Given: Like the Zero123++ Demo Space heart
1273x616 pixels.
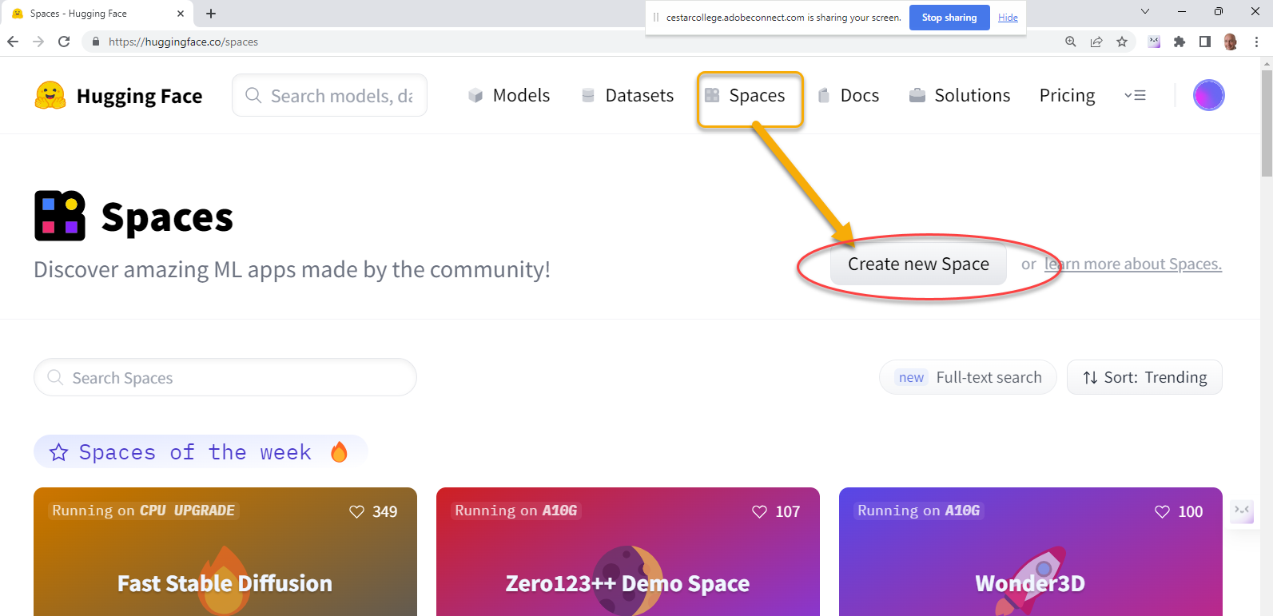Looking at the screenshot, I should [759, 511].
